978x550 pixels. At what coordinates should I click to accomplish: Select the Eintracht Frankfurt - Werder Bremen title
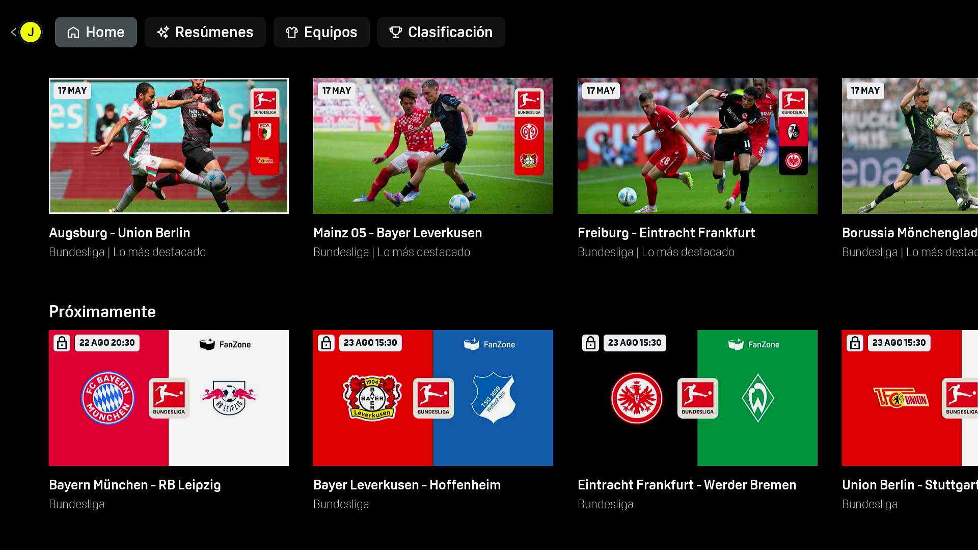click(x=687, y=485)
